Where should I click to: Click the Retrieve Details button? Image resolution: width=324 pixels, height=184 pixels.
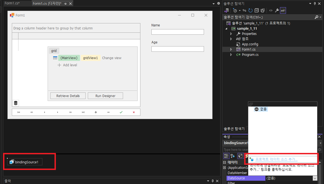pos(68,96)
